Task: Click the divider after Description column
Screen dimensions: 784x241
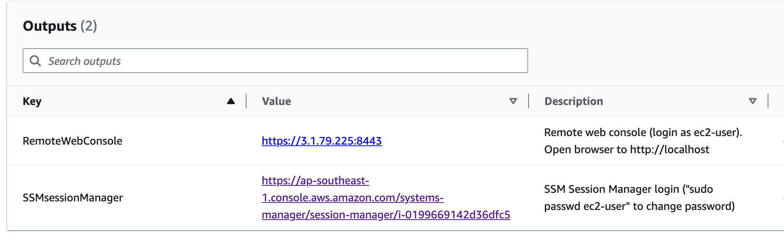Action: pyautogui.click(x=768, y=101)
